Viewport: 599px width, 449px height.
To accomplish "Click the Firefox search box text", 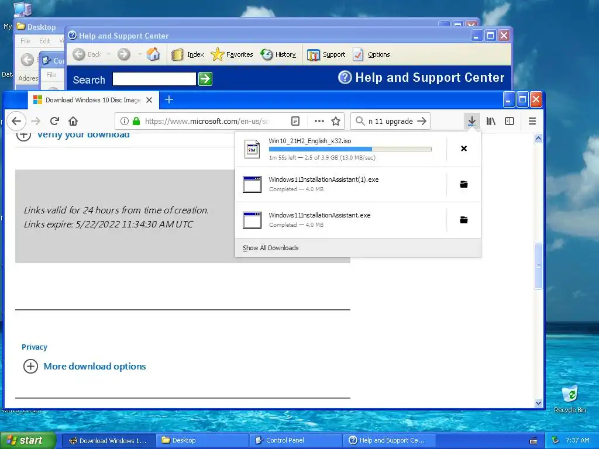I will [390, 122].
